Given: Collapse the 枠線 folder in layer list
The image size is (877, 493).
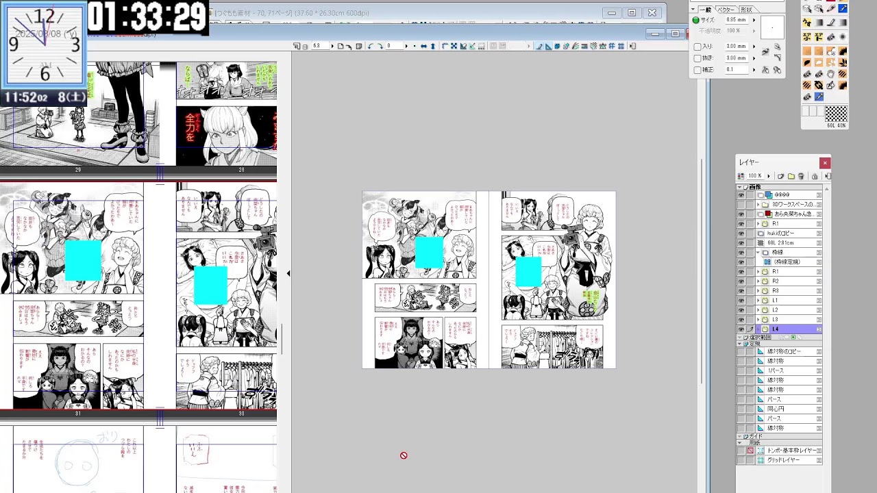Looking at the screenshot, I should point(758,253).
